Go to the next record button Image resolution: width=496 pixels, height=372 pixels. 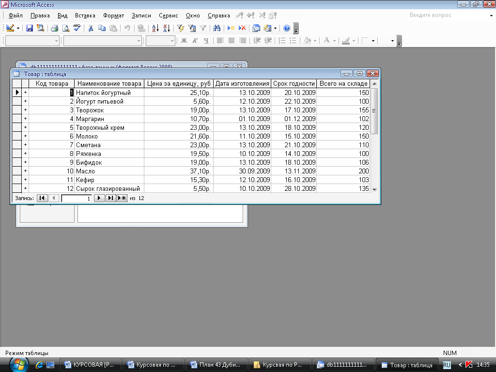tap(99, 198)
